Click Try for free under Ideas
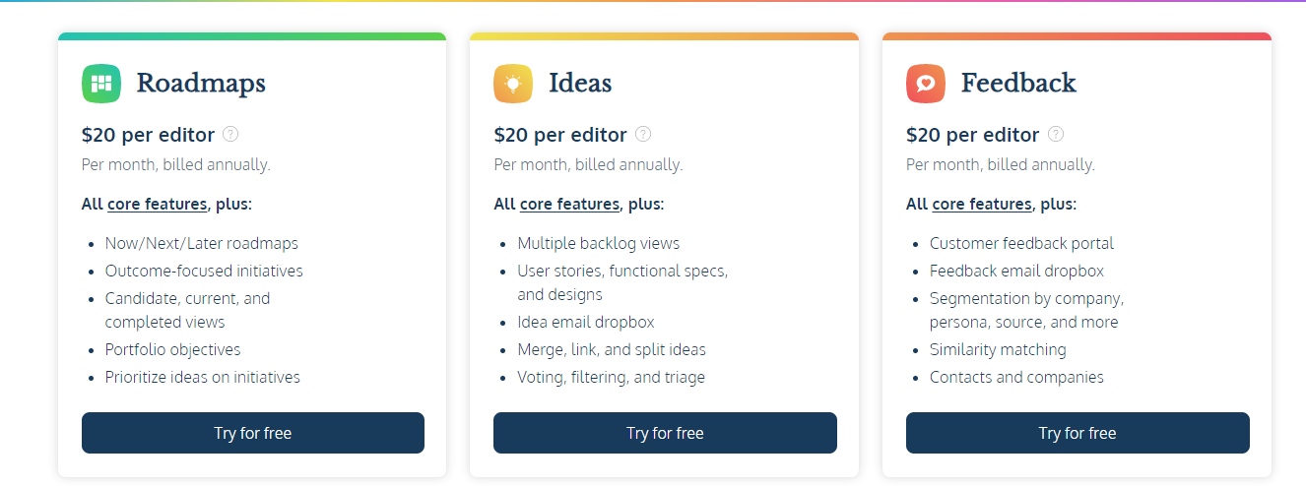1306x486 pixels. coord(665,433)
